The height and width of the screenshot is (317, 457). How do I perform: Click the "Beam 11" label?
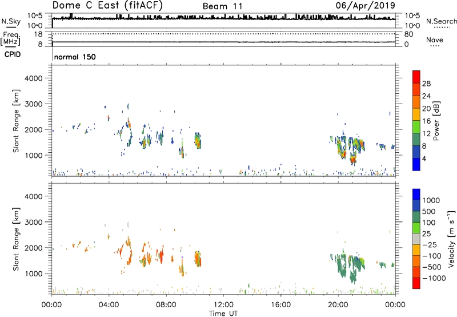point(222,6)
